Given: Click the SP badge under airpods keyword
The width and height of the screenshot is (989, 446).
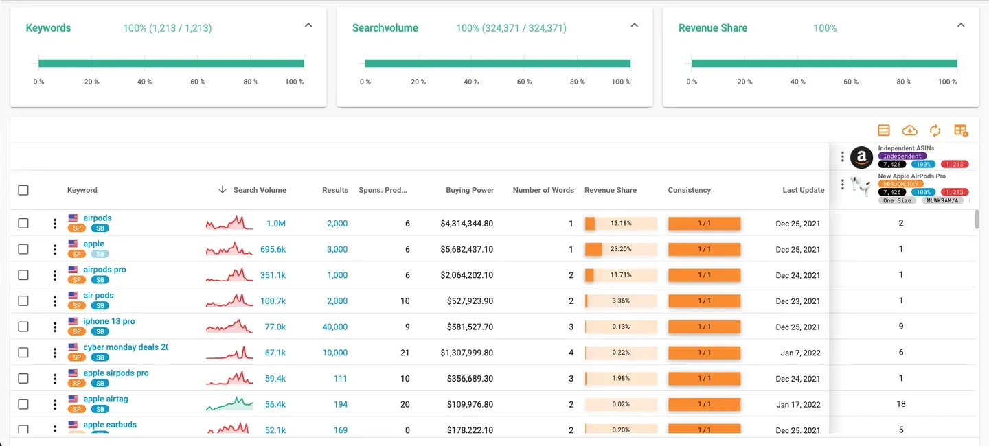Looking at the screenshot, I should (77, 228).
